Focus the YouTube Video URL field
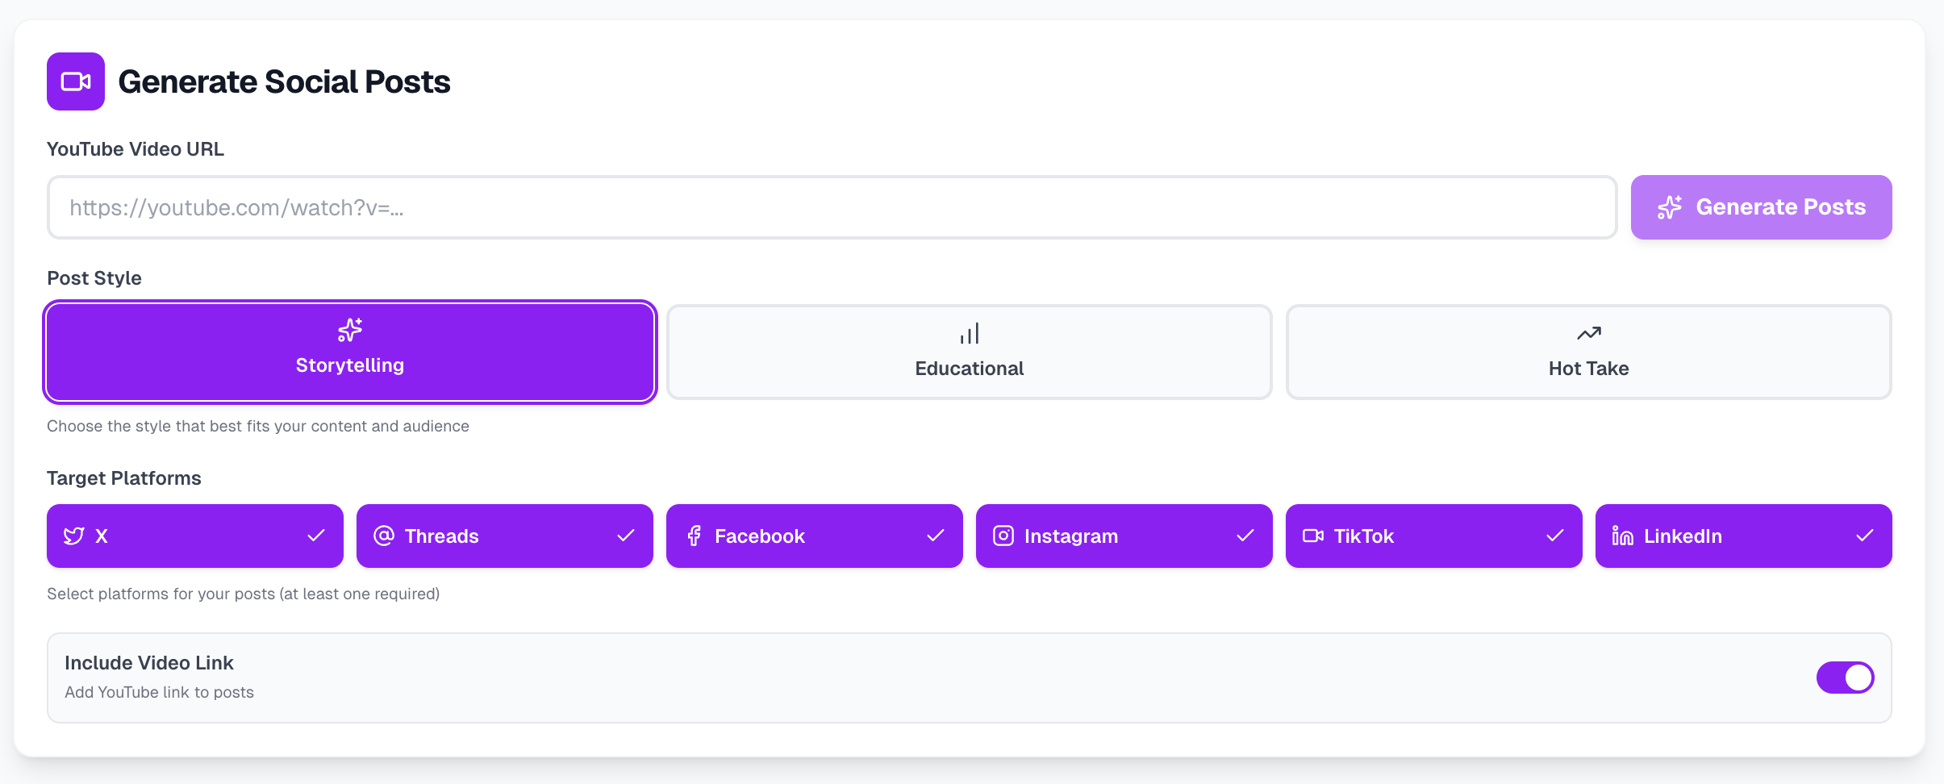Image resolution: width=1944 pixels, height=784 pixels. [832, 207]
